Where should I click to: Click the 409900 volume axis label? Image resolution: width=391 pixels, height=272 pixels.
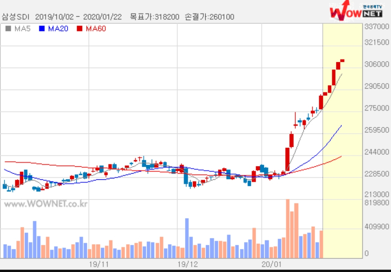[x=377, y=227]
